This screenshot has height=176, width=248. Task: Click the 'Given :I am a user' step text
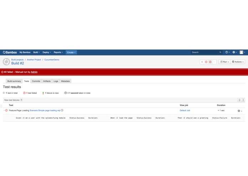(41, 118)
